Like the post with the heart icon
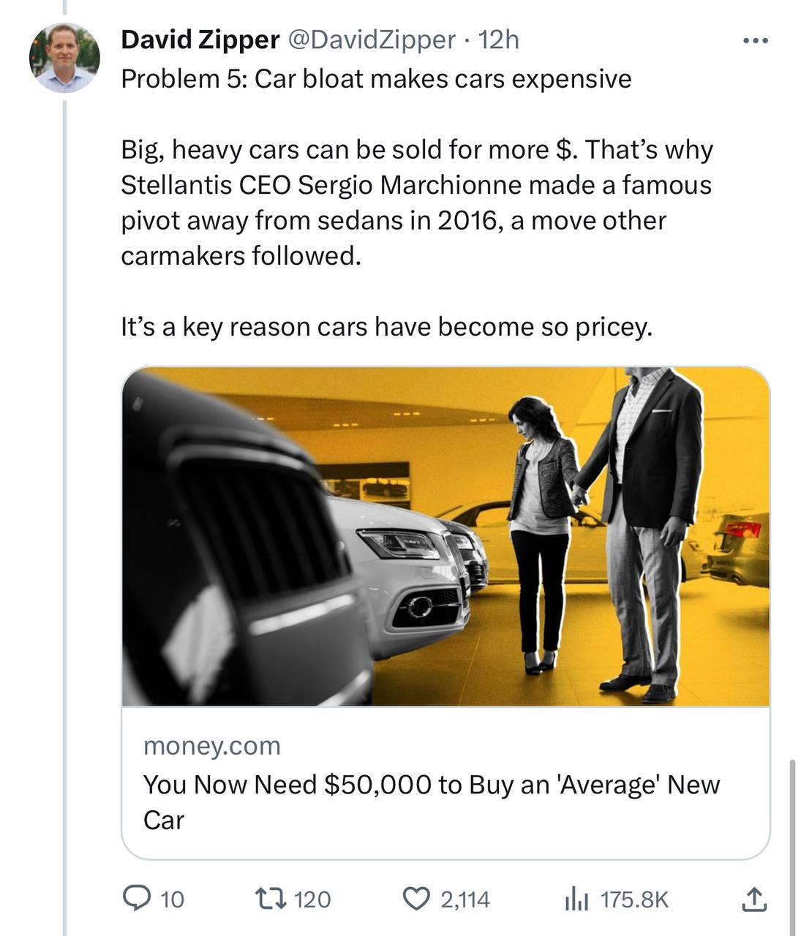The width and height of the screenshot is (801, 936). click(x=417, y=899)
